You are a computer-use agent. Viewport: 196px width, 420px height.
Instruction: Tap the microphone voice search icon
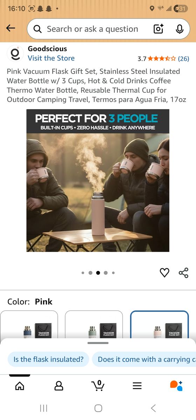click(180, 29)
